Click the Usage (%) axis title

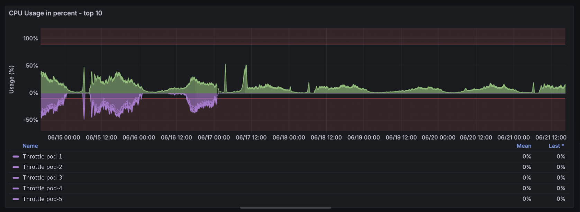pos(11,79)
